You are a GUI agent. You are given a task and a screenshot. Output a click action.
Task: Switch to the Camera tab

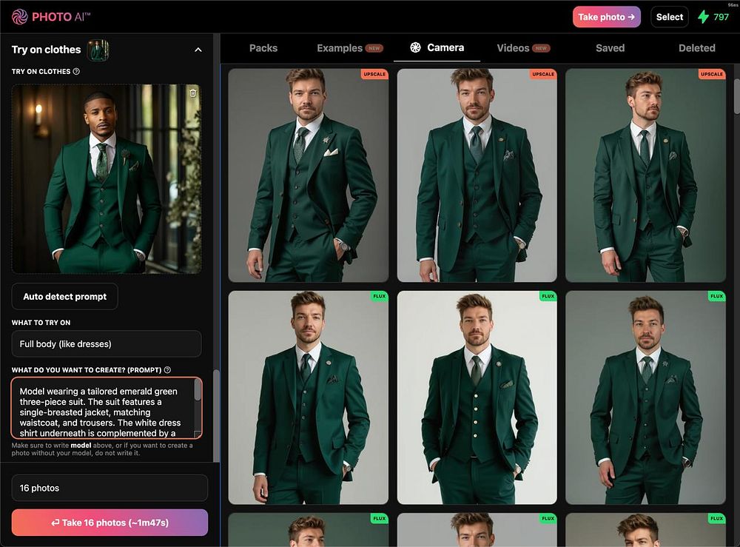click(x=437, y=47)
